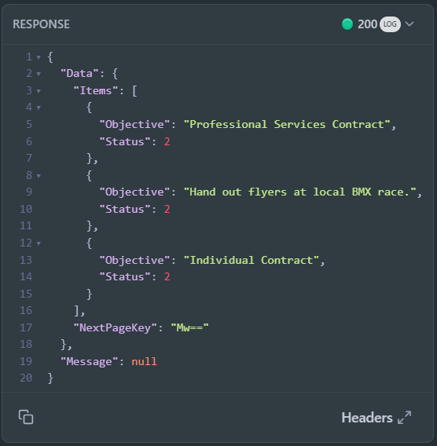
Task: Fold the third item object at line 12
Action: [39, 243]
